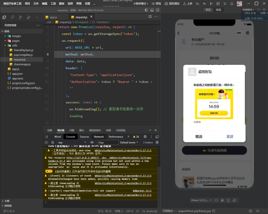Toggle the right-side simulator layout icon
This screenshot has height=214, width=268.
point(157,10)
